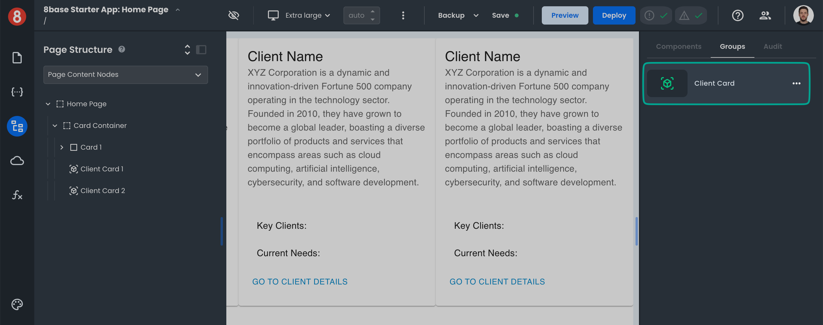Open the State curly-braces panel
This screenshot has width=823, height=325.
[x=17, y=92]
